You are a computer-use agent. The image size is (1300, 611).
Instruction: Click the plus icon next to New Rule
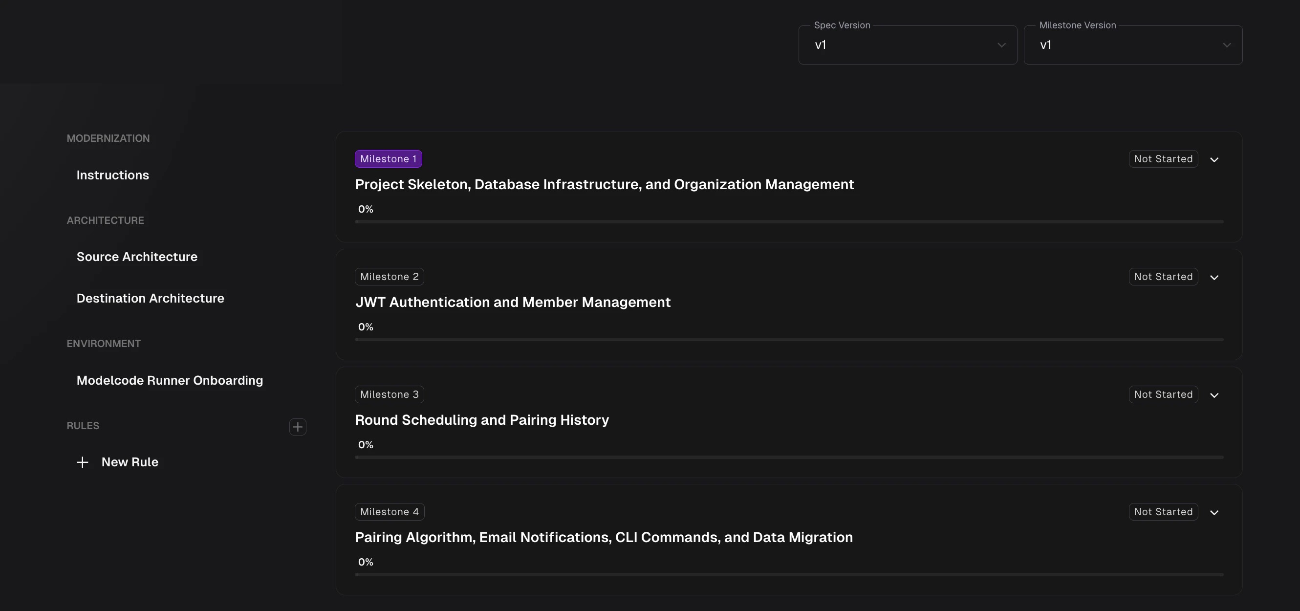click(82, 461)
